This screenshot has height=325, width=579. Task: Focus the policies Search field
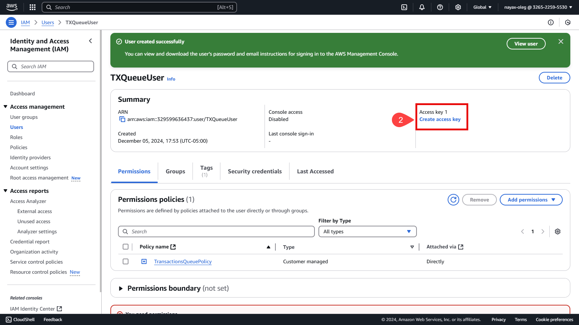(x=216, y=231)
